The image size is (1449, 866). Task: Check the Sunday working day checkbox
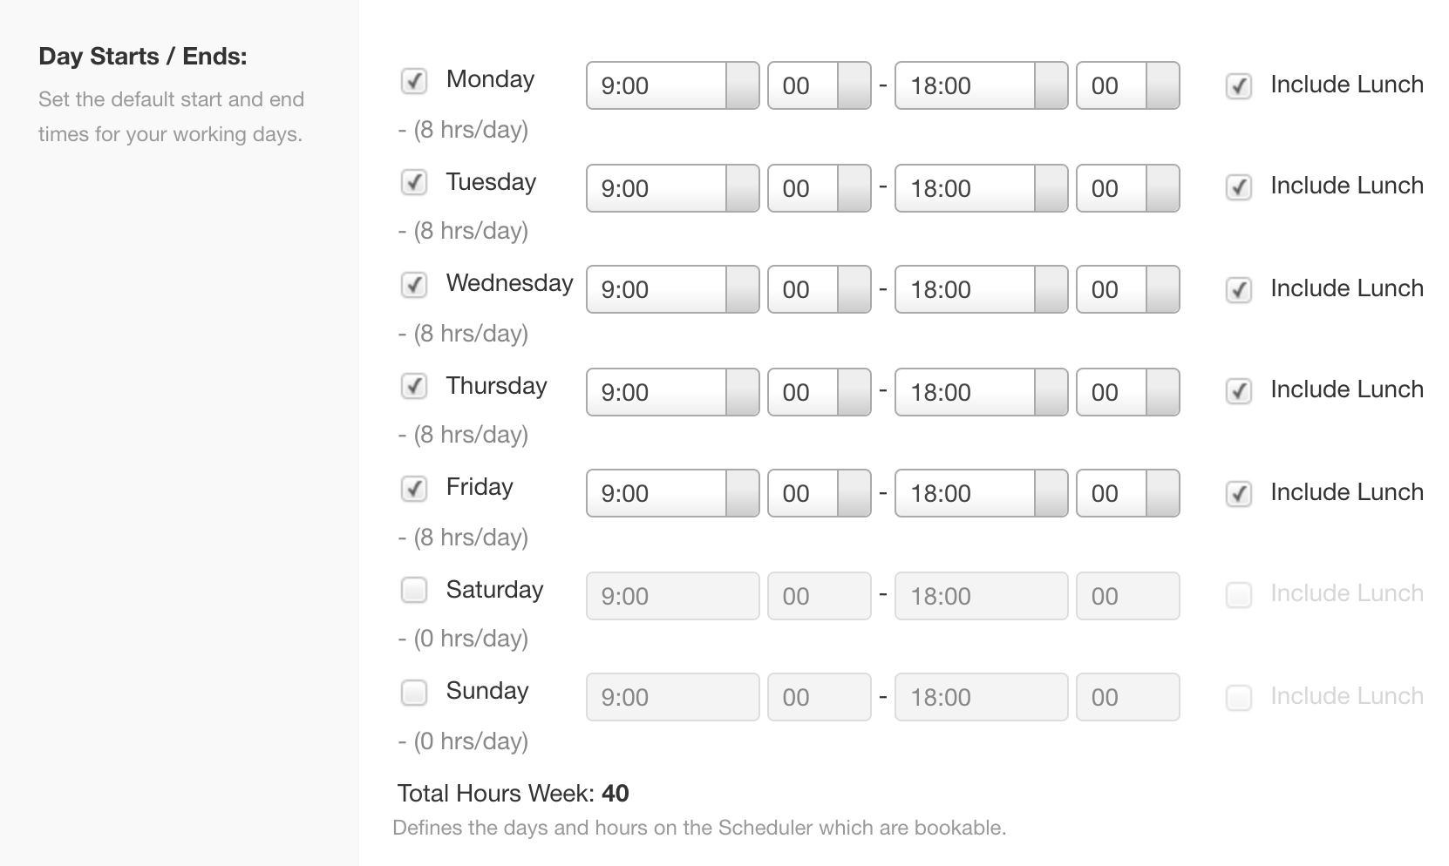tap(414, 692)
